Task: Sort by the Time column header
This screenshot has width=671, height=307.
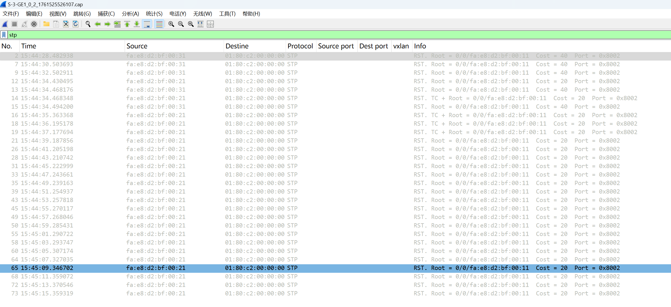Action: pos(29,46)
